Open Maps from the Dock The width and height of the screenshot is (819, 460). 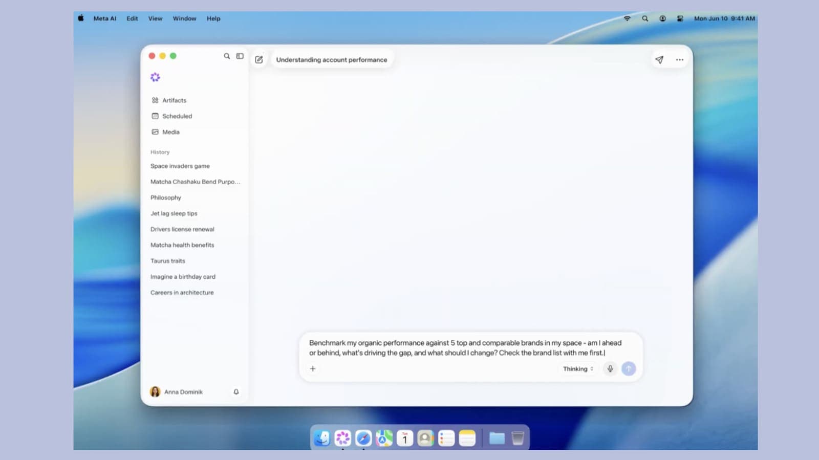coord(384,438)
